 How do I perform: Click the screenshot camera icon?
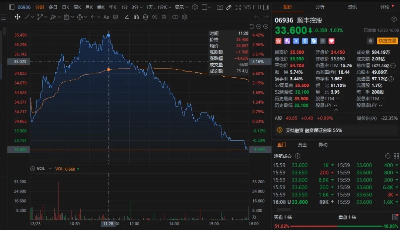[220, 7]
